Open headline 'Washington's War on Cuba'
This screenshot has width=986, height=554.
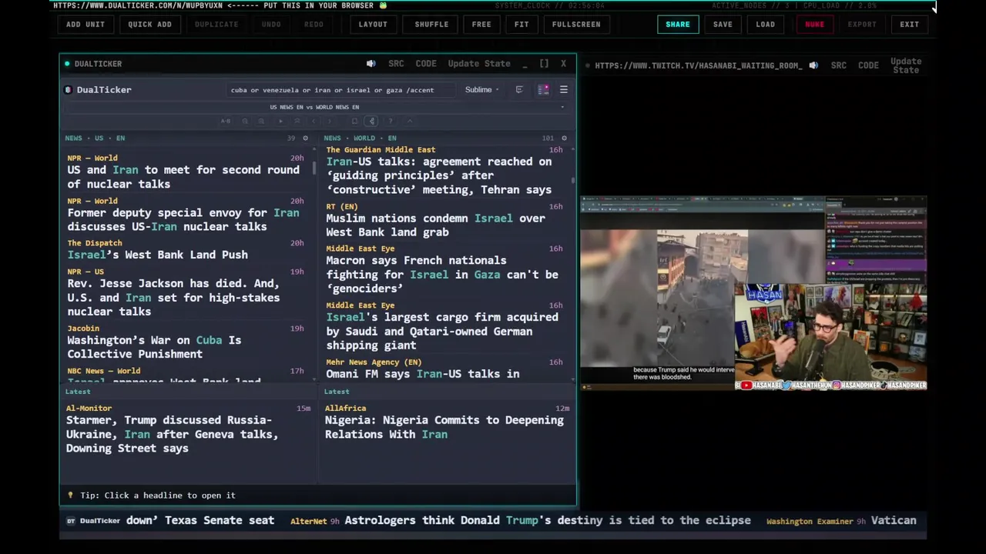(x=154, y=347)
